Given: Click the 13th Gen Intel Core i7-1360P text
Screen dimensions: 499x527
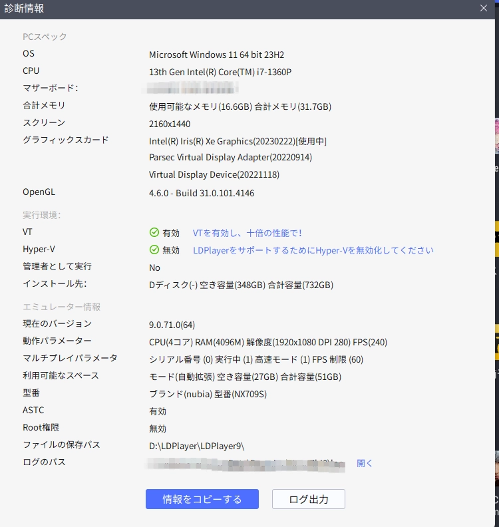Looking at the screenshot, I should [220, 72].
